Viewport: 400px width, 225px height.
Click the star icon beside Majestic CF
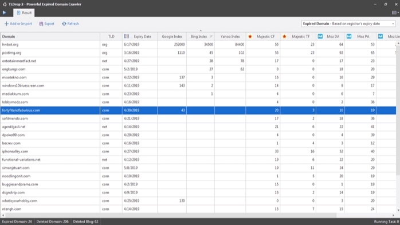click(250, 37)
